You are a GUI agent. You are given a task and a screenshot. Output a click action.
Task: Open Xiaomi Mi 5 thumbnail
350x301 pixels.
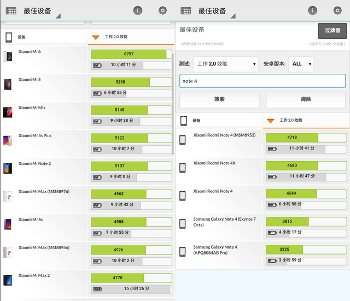(8, 84)
